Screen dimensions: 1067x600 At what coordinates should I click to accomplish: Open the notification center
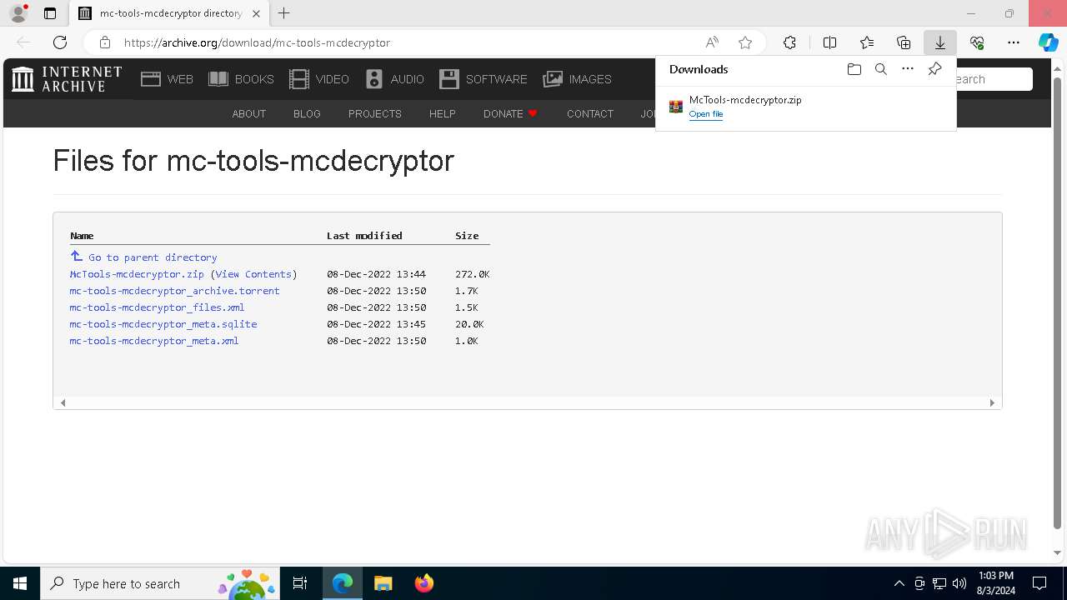[x=1039, y=583]
